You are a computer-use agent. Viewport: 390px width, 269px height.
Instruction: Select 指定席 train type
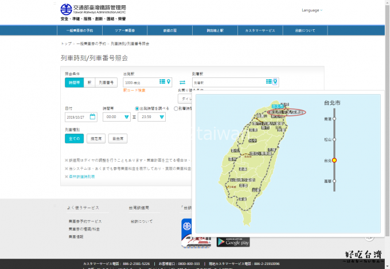[96, 138]
